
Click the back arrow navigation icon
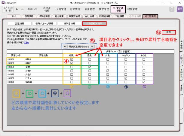click(x=17, y=9)
